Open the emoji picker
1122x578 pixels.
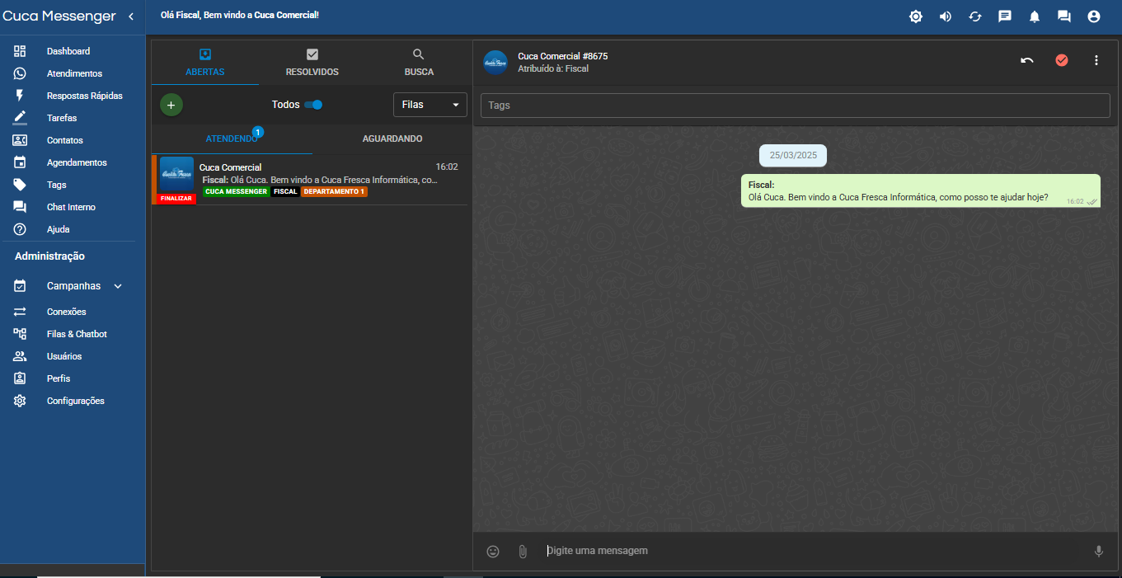493,552
